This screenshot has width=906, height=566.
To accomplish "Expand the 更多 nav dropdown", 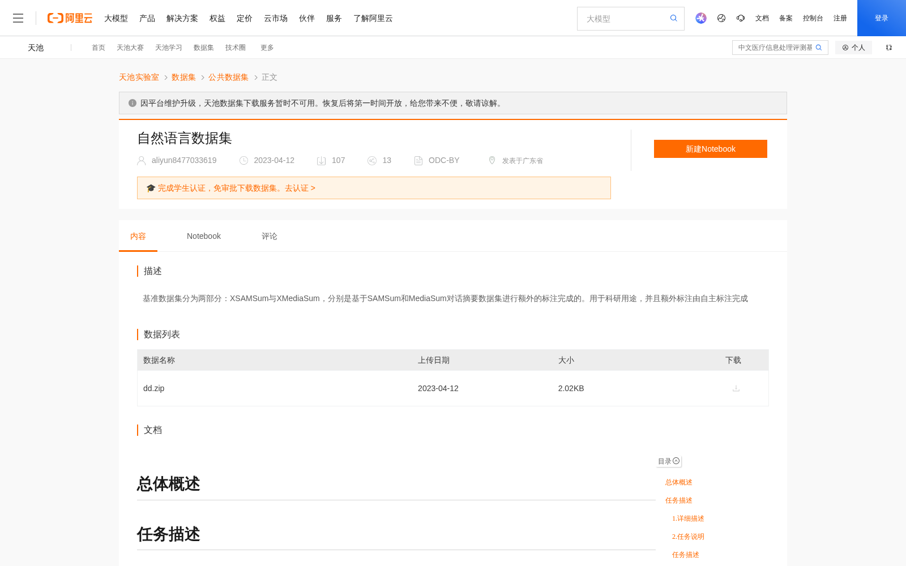I will [x=267, y=48].
